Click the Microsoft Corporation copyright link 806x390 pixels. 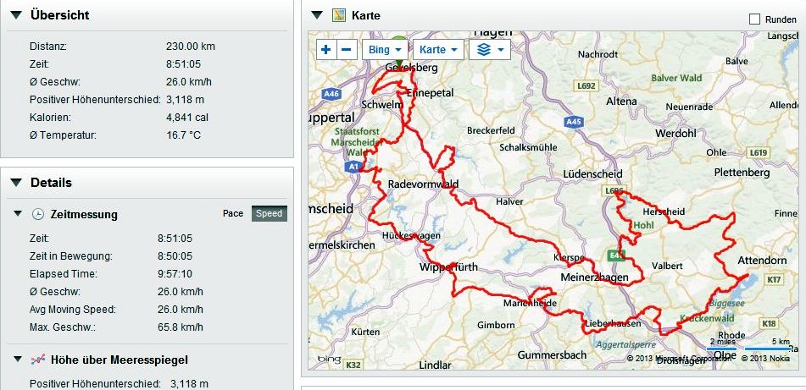coord(678,358)
